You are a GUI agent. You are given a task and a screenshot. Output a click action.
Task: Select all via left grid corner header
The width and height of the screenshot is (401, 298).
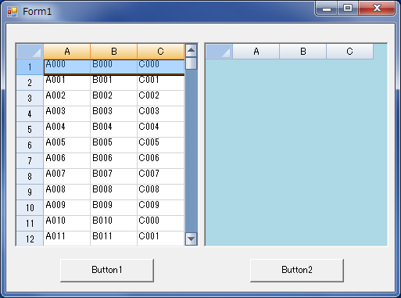[x=30, y=52]
